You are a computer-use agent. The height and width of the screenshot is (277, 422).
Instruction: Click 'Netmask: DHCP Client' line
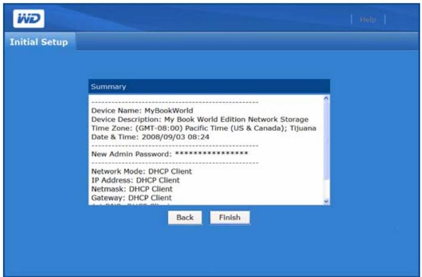tap(132, 189)
